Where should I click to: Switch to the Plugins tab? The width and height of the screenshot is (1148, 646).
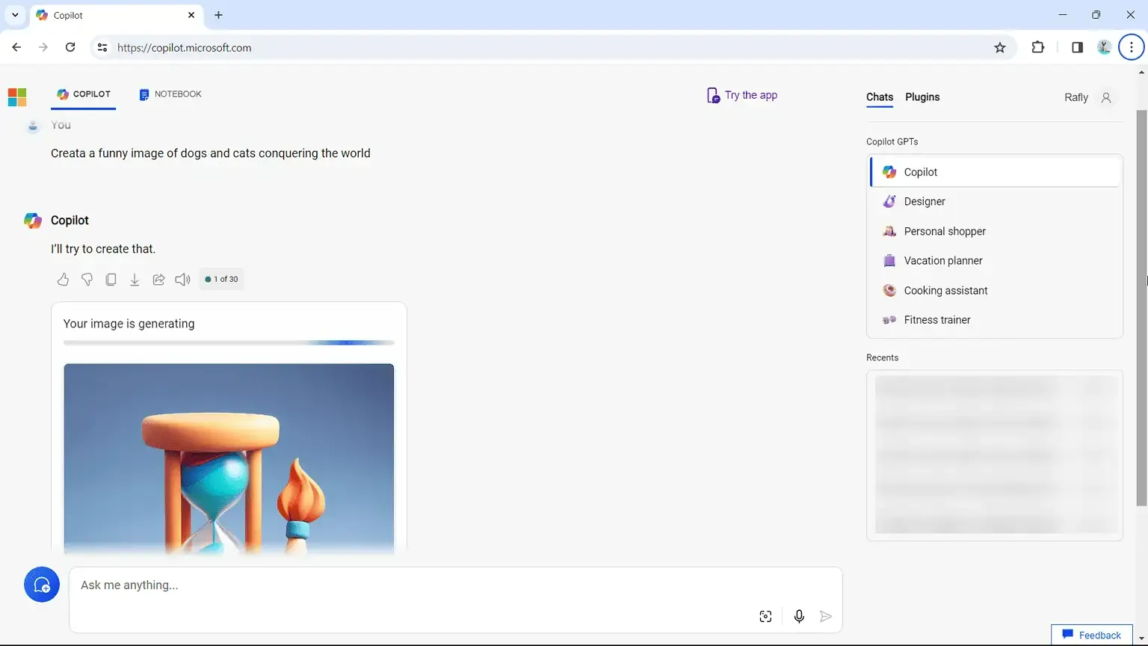coord(922,97)
